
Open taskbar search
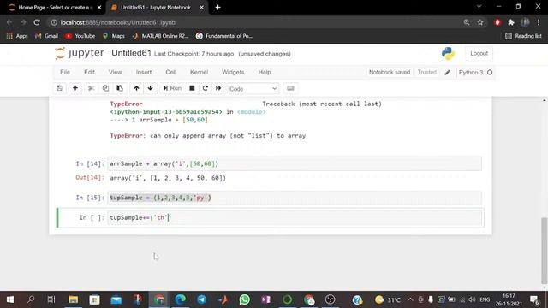tap(31, 299)
